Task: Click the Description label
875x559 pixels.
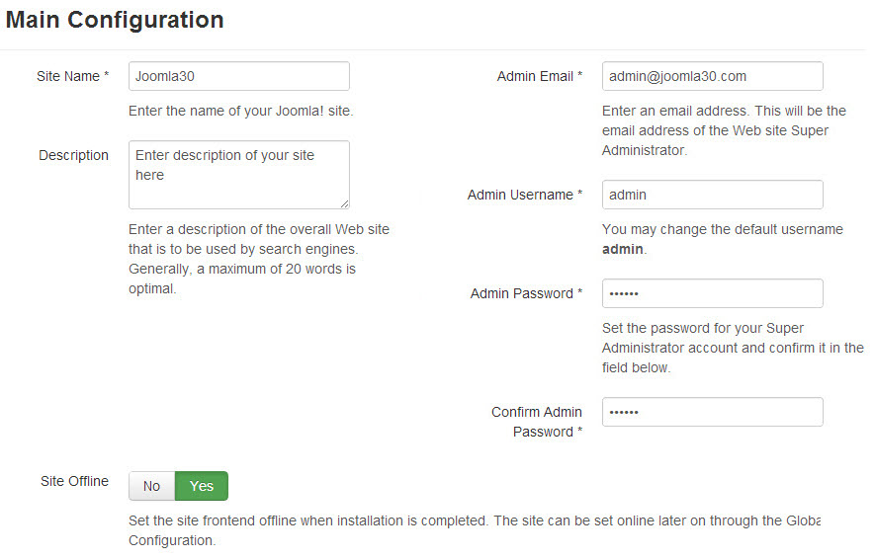Action: (74, 155)
